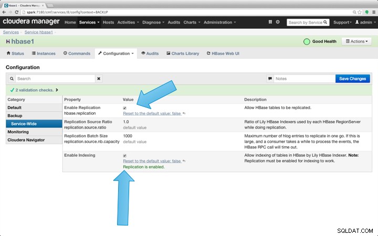Click the 2 validation checks text
Image resolution: width=378 pixels, height=236 pixels.
35,90
